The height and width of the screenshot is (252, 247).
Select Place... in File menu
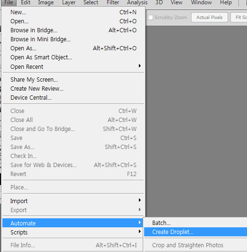pyautogui.click(x=73, y=187)
